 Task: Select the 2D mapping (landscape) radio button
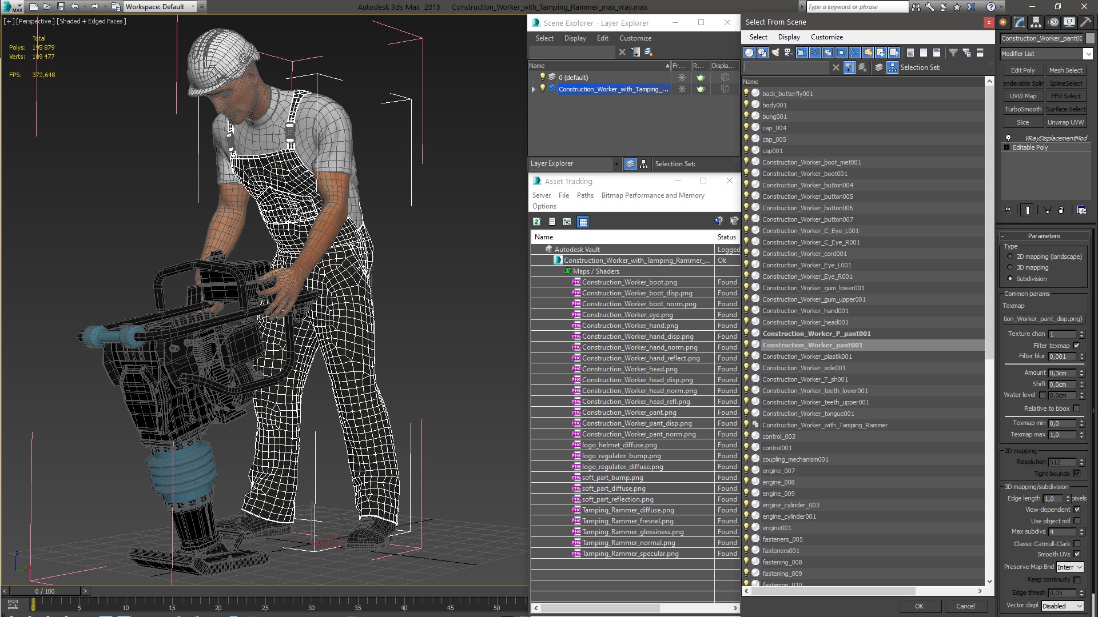click(1010, 257)
